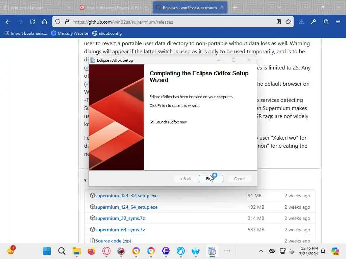346x259 pixels.
Task: Open the blue F browser taskbar icon
Action: pyautogui.click(x=166, y=251)
